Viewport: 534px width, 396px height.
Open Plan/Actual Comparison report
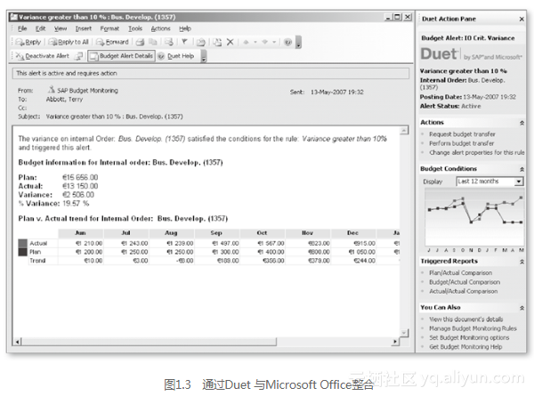pyautogui.click(x=460, y=272)
